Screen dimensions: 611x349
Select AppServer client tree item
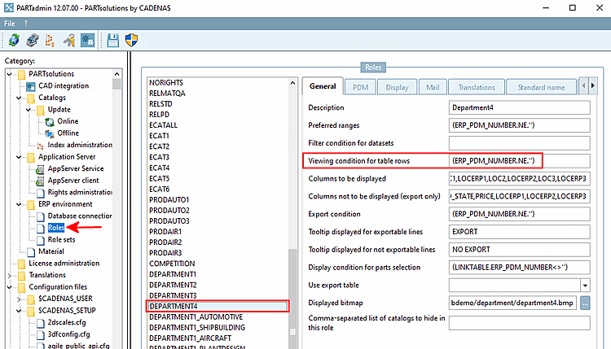click(x=73, y=181)
